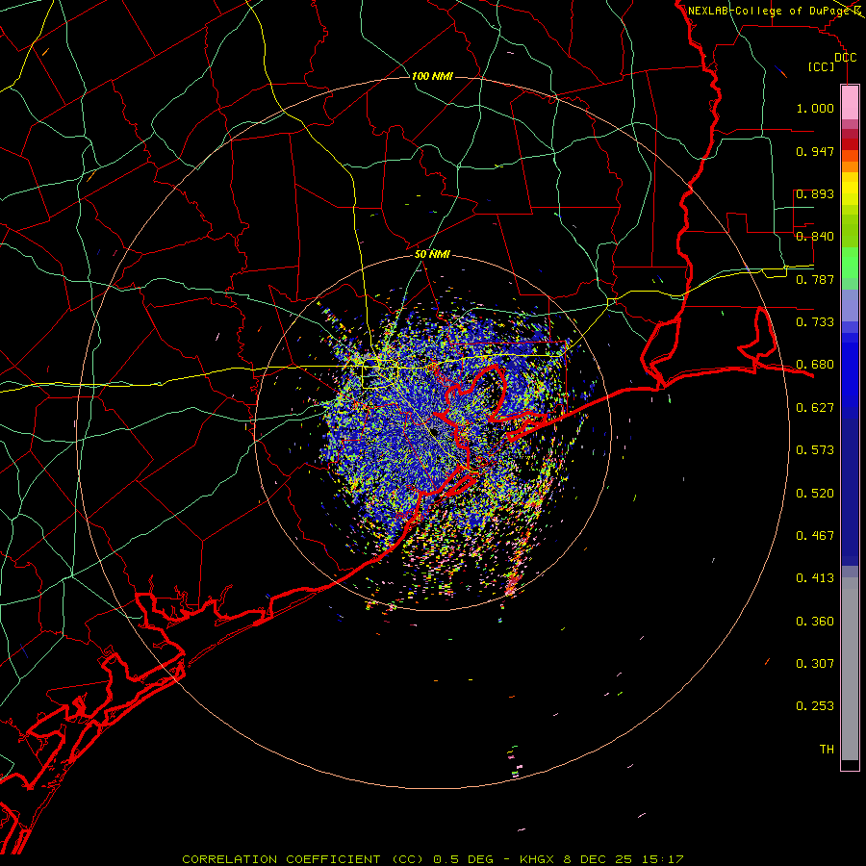
Task: Click the [CC] units label
Action: tap(821, 66)
